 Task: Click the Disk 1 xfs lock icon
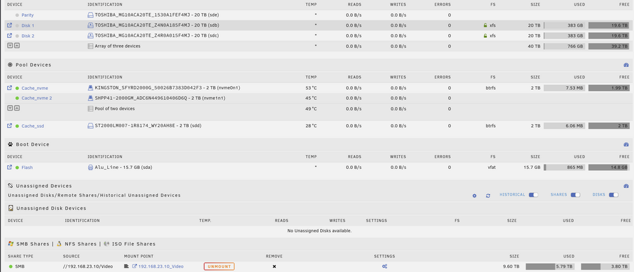[485, 25]
